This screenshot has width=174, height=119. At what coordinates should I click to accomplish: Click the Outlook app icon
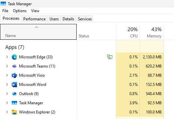[x=14, y=94]
